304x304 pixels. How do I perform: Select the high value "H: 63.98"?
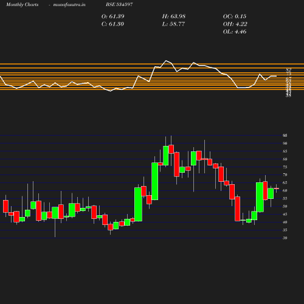(174, 16)
